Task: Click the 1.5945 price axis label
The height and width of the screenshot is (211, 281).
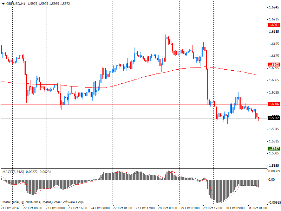Action: pos(274,129)
